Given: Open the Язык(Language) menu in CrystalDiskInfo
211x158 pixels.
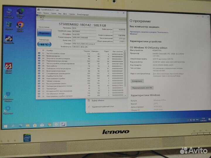Looking at the screenshot, I should [83, 14].
